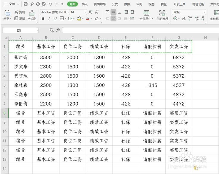Click the magnifier icon beside fx

point(52,30)
